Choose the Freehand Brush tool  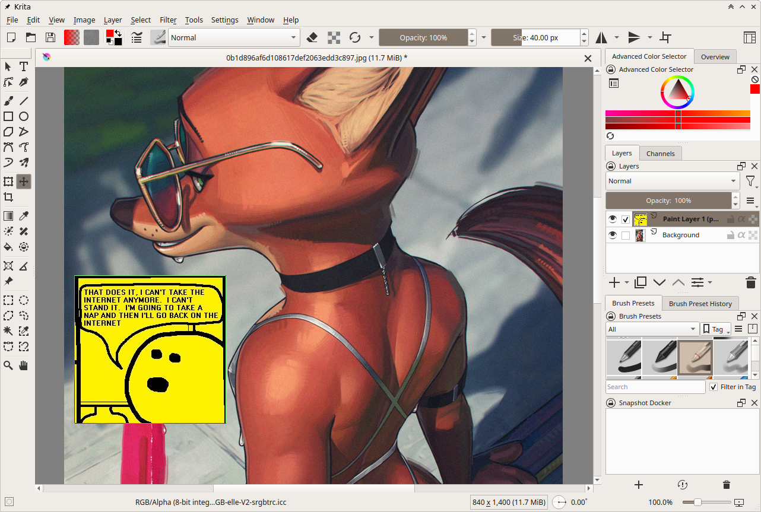(8, 101)
